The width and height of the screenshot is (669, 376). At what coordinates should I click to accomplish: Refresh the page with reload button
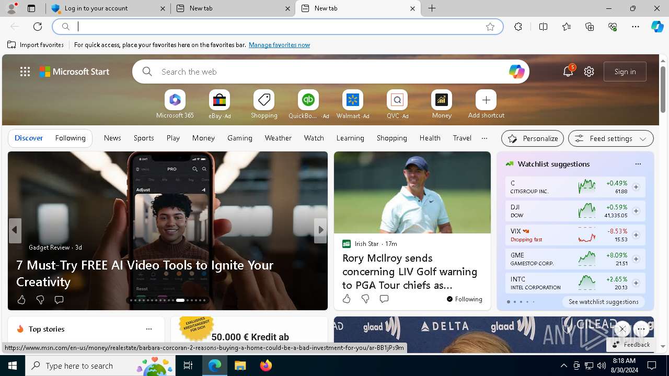click(38, 27)
